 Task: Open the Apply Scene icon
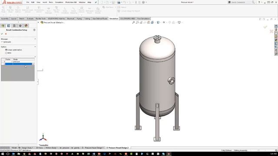coord(173,23)
